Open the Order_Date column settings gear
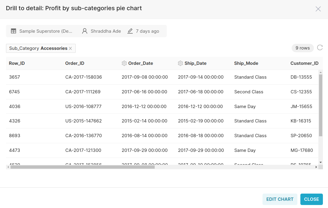Viewport: 328px width, 208px height. tap(124, 63)
